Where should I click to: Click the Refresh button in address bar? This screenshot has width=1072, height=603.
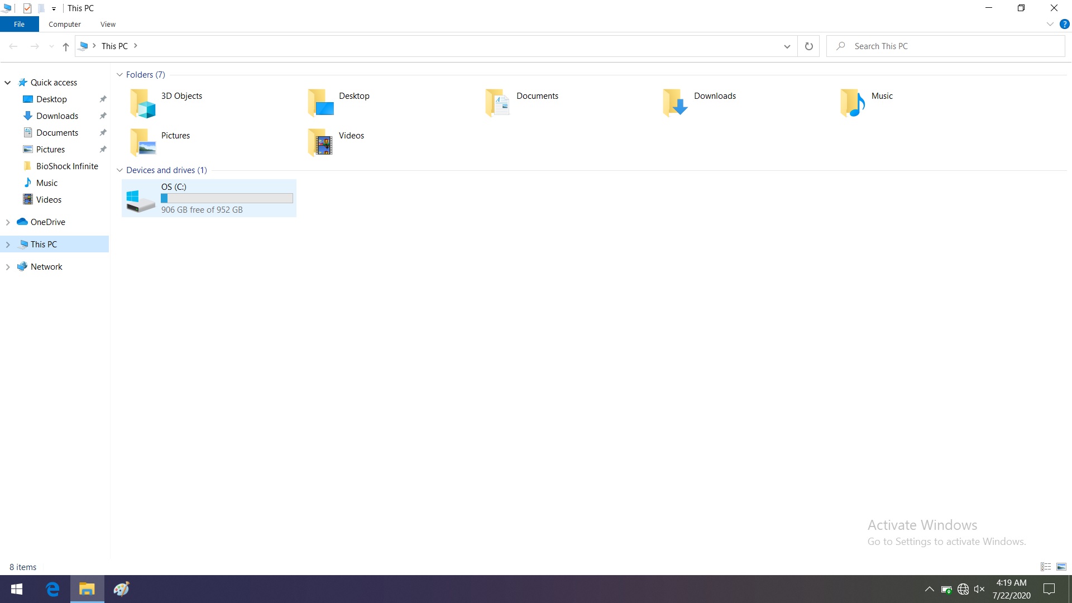tap(808, 46)
